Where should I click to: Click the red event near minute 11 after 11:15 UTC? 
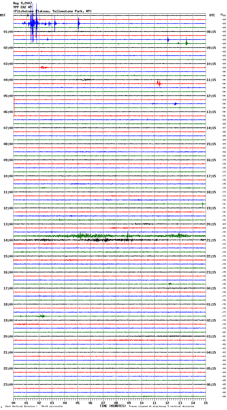[x=159, y=83]
